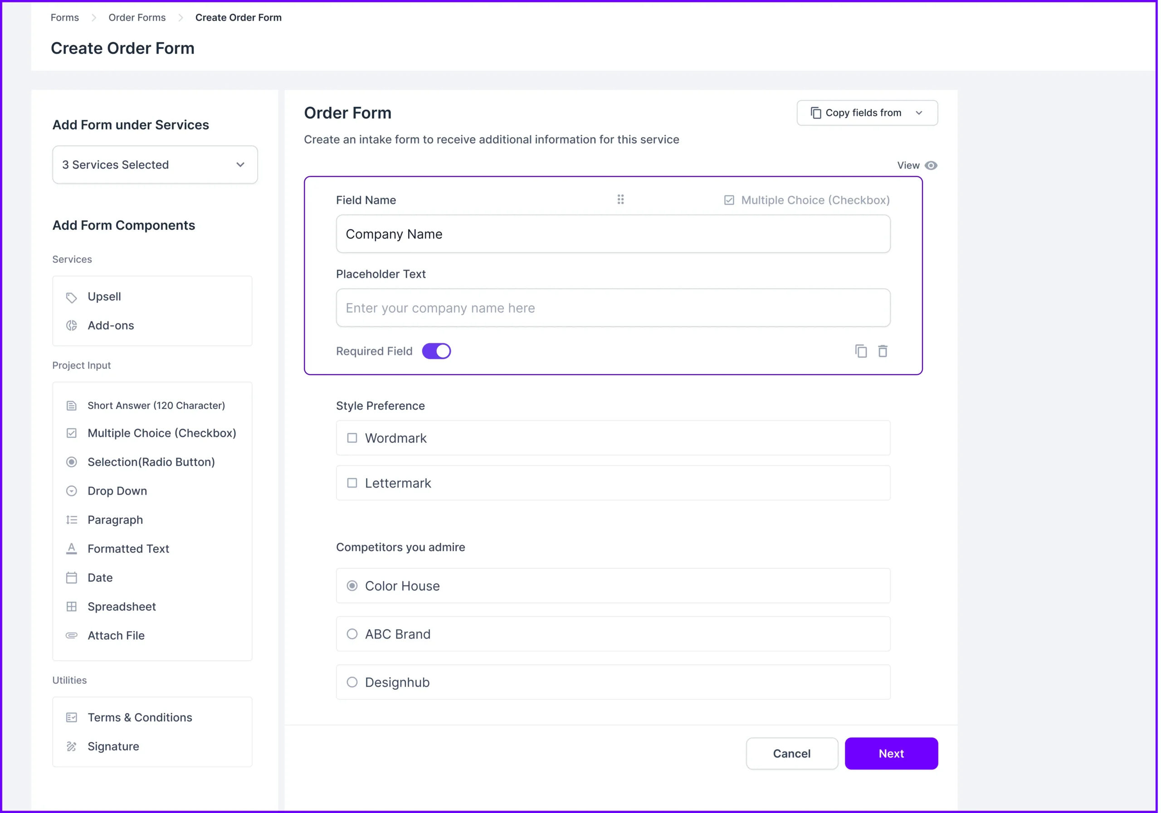This screenshot has width=1161, height=813.
Task: Duplicate the Company Name field
Action: pos(861,351)
